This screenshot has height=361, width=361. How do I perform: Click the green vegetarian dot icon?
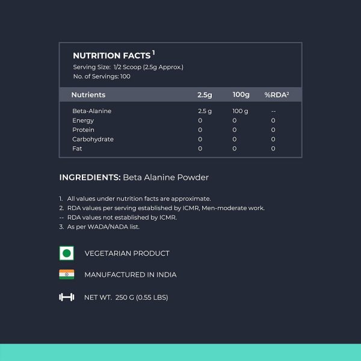[x=66, y=253]
